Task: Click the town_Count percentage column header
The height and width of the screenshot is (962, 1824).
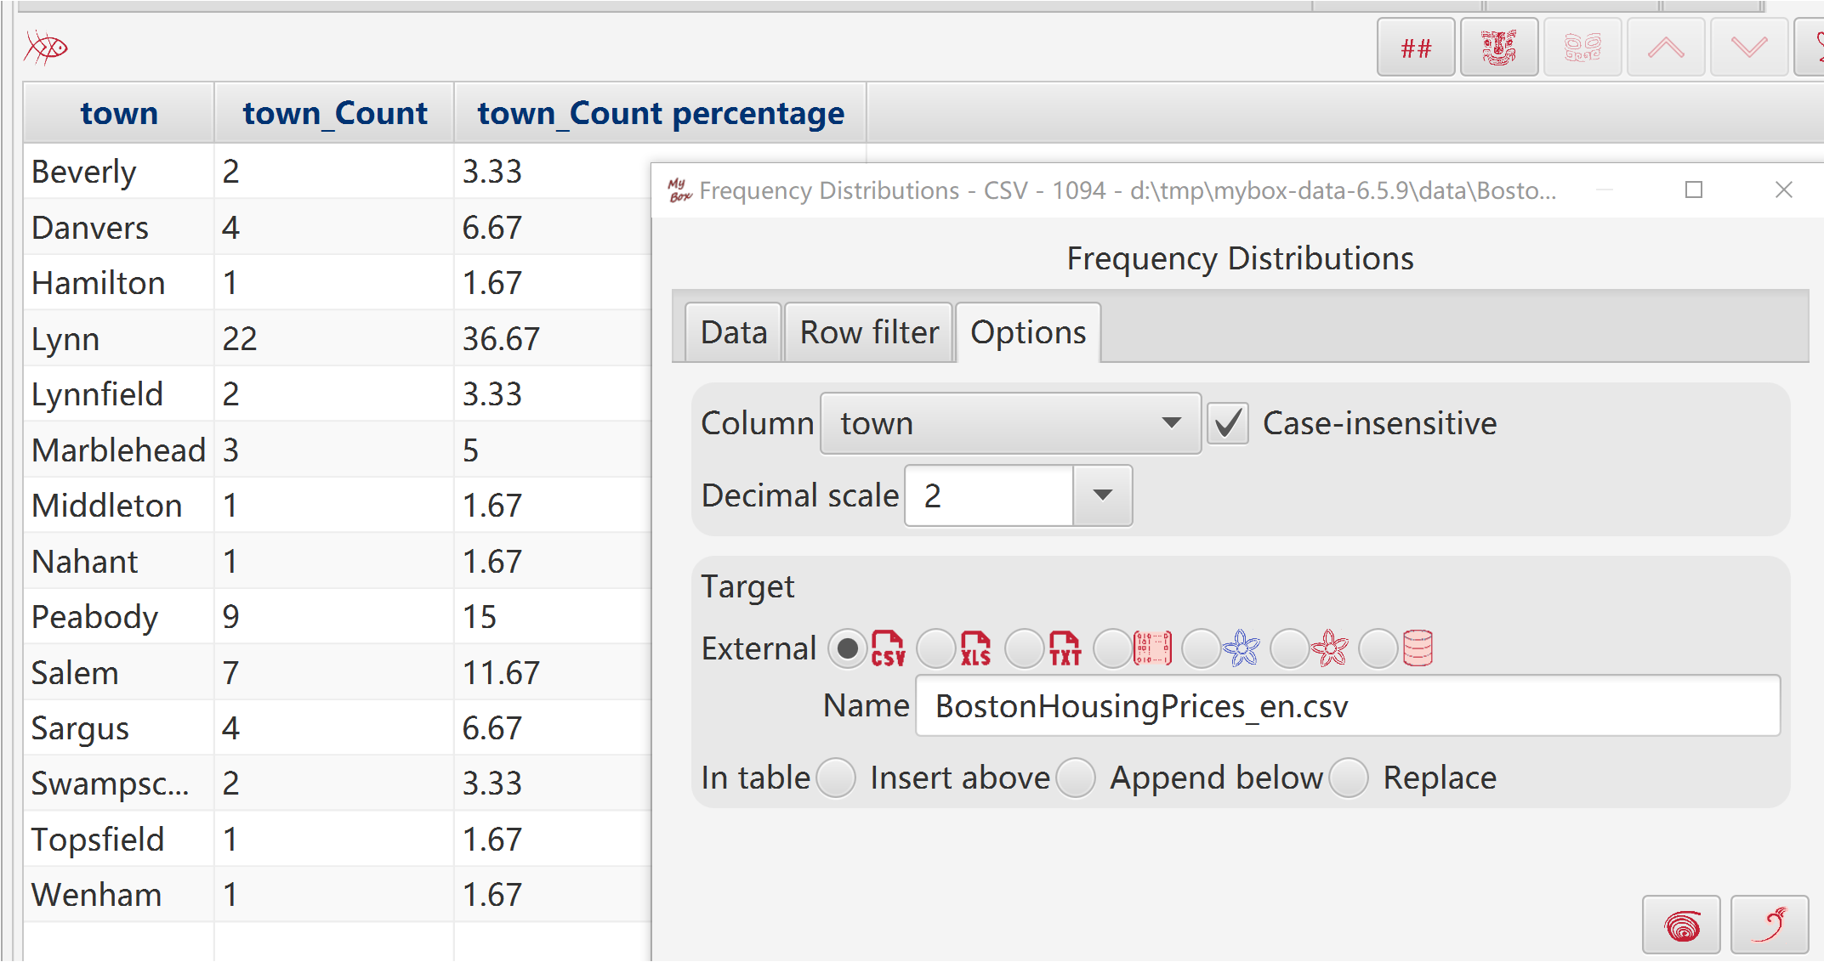Action: pyautogui.click(x=661, y=113)
